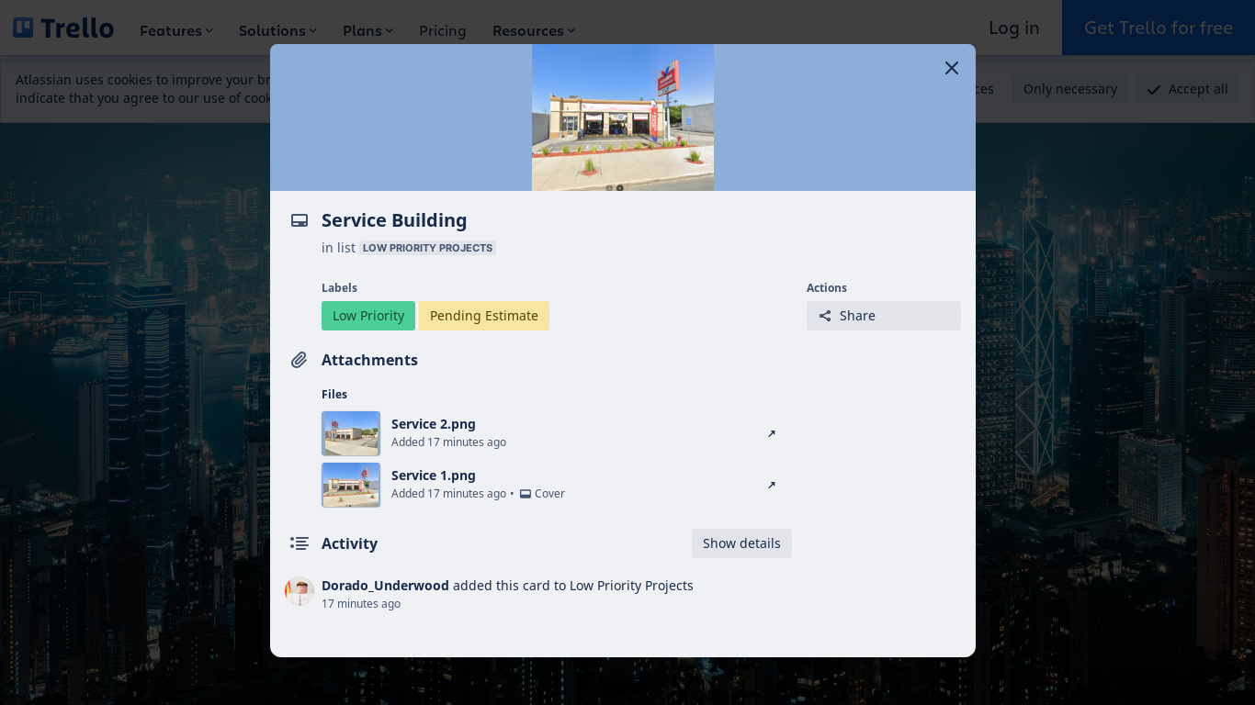This screenshot has width=1255, height=705.
Task: Click the Service 2.png file name
Action: tap(434, 424)
